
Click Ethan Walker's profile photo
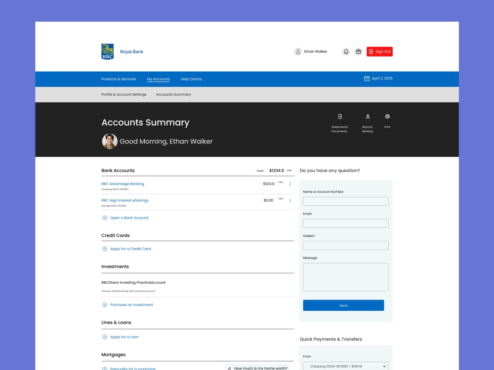[110, 141]
